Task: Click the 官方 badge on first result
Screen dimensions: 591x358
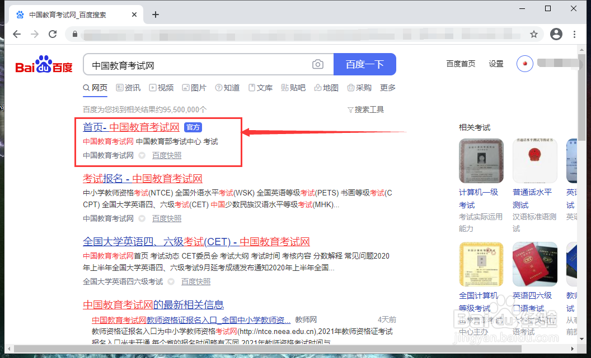Action: point(193,127)
